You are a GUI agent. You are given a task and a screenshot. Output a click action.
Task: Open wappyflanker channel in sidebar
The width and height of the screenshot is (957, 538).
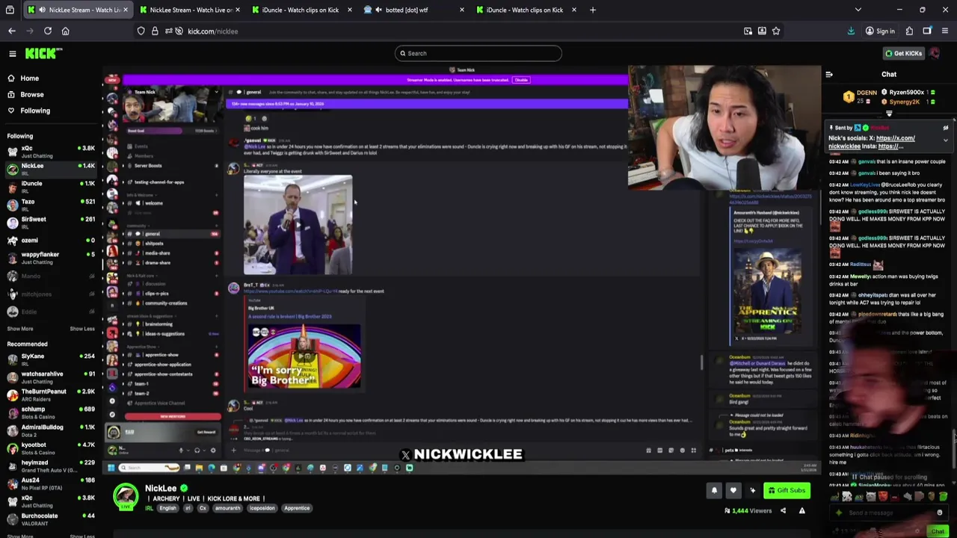point(51,258)
